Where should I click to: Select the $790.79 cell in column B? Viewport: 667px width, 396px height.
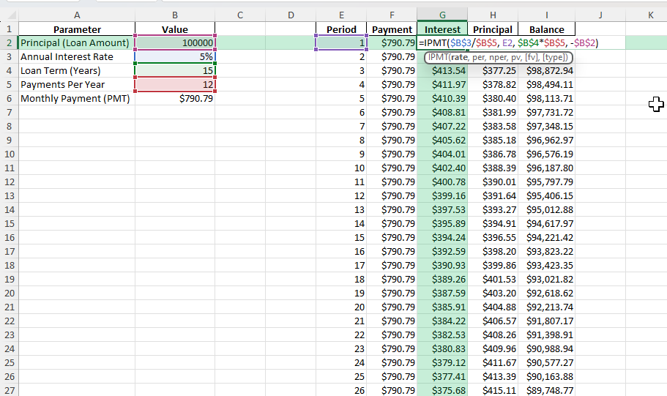[175, 99]
